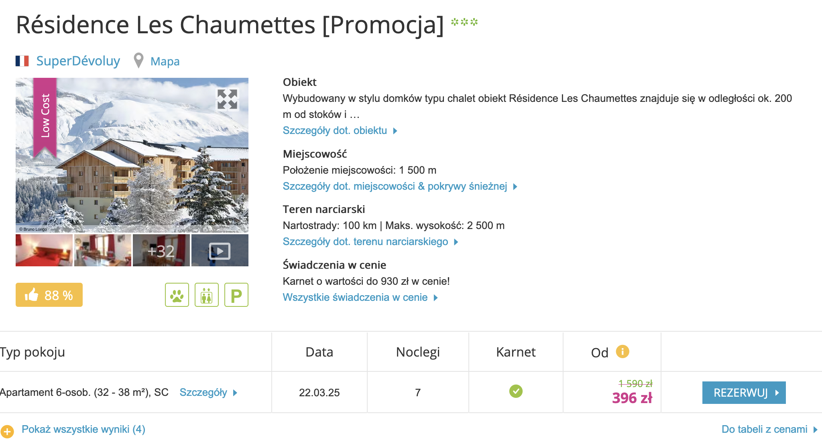The image size is (822, 446).
Task: Click the elevator amenity icon
Action: point(207,295)
